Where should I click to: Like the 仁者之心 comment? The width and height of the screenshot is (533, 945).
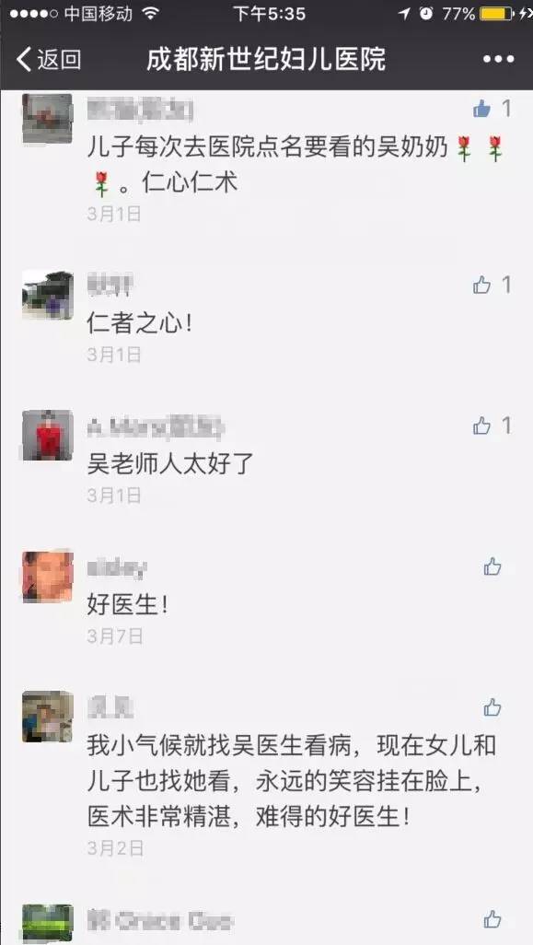pos(481,285)
